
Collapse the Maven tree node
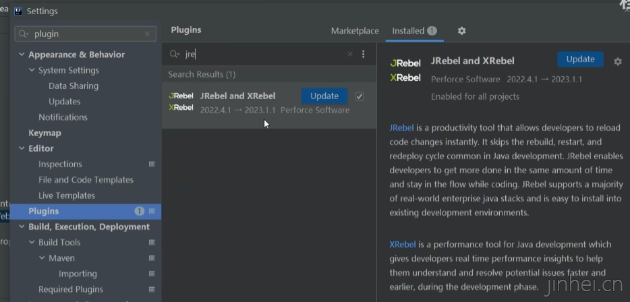point(42,258)
